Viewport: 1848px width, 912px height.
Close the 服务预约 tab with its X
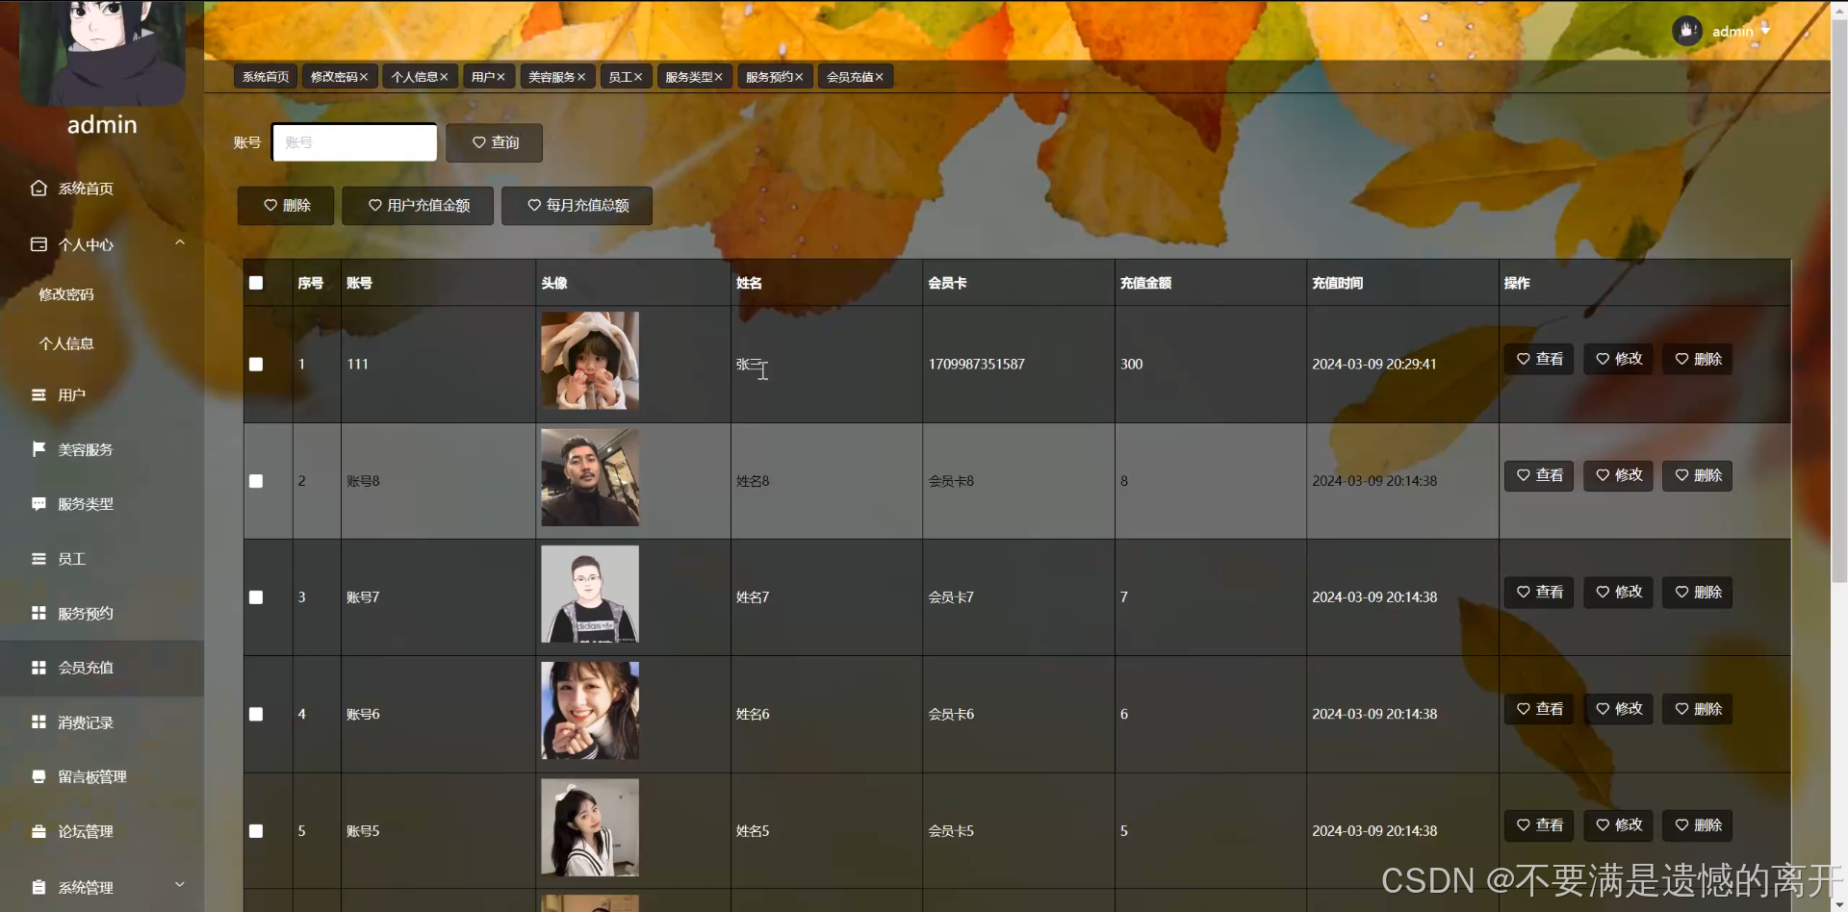click(799, 77)
